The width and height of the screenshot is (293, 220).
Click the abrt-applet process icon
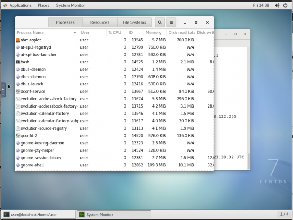(x=18, y=40)
